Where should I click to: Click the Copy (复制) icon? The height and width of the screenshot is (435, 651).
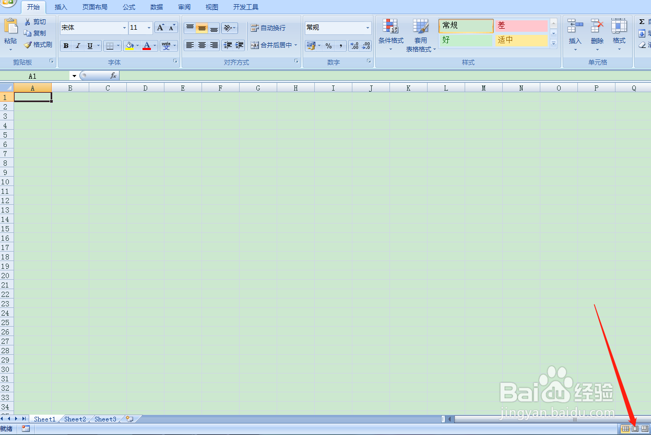tap(28, 33)
